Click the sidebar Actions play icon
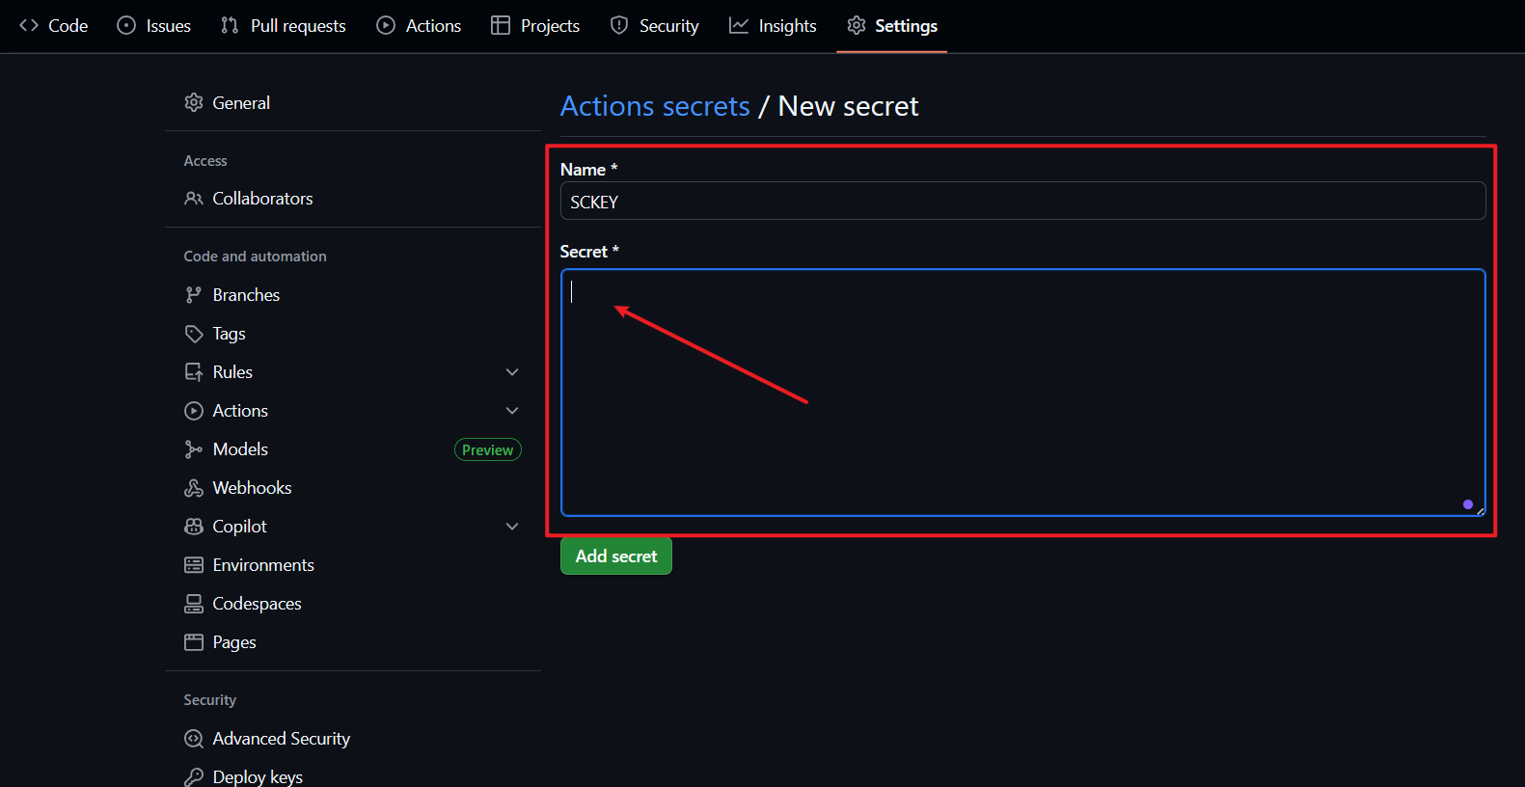The width and height of the screenshot is (1525, 787). (x=194, y=410)
